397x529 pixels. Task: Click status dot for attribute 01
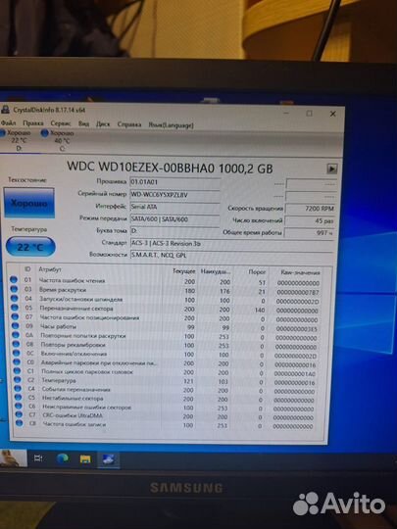[x=14, y=279]
